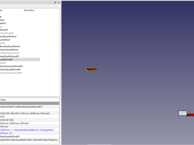Click the white rectangle in the 3D view
Viewport: 194px width, 145px height.
coord(183,113)
